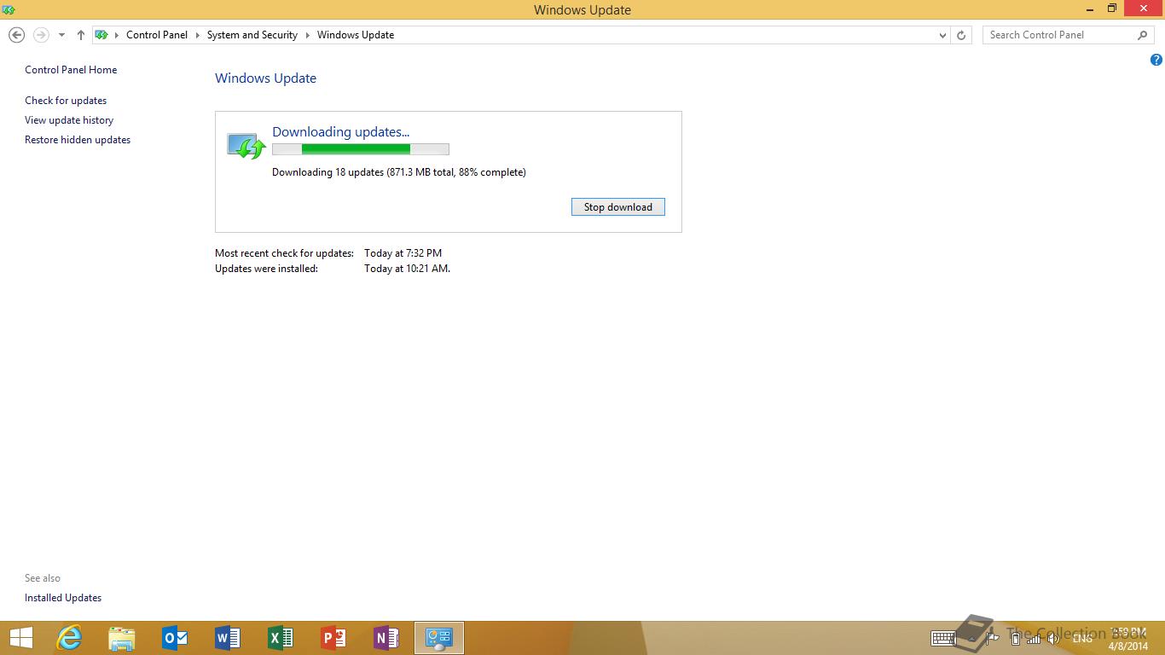Click the taskbar date 4/8/2014
Viewport: 1165px width, 655px height.
pyautogui.click(x=1127, y=646)
